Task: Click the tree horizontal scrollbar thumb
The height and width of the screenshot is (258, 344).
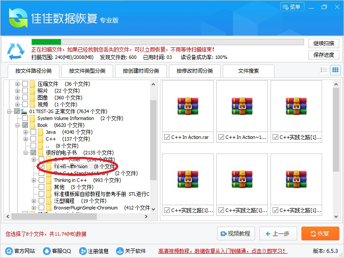Action: coord(54,217)
